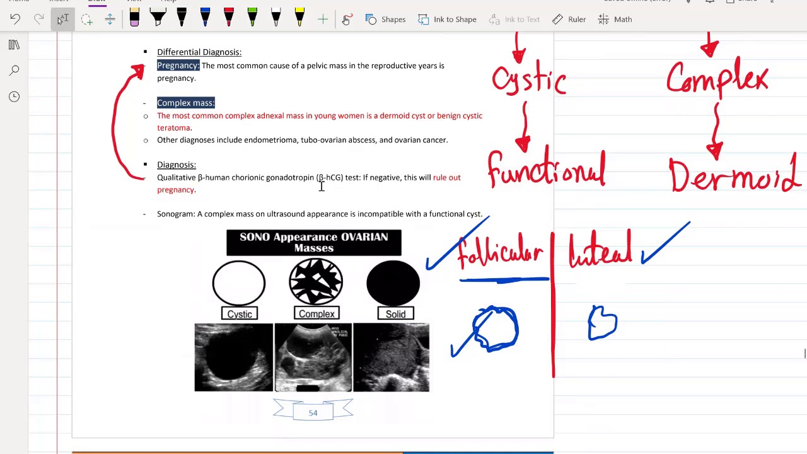The image size is (807, 454).
Task: Open Recent Notes clock icon
Action: (x=14, y=96)
